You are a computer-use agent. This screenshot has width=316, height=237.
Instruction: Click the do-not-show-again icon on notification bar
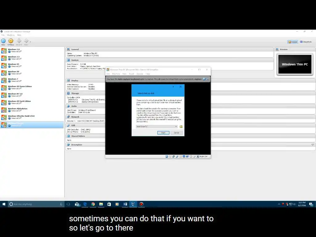207,79
